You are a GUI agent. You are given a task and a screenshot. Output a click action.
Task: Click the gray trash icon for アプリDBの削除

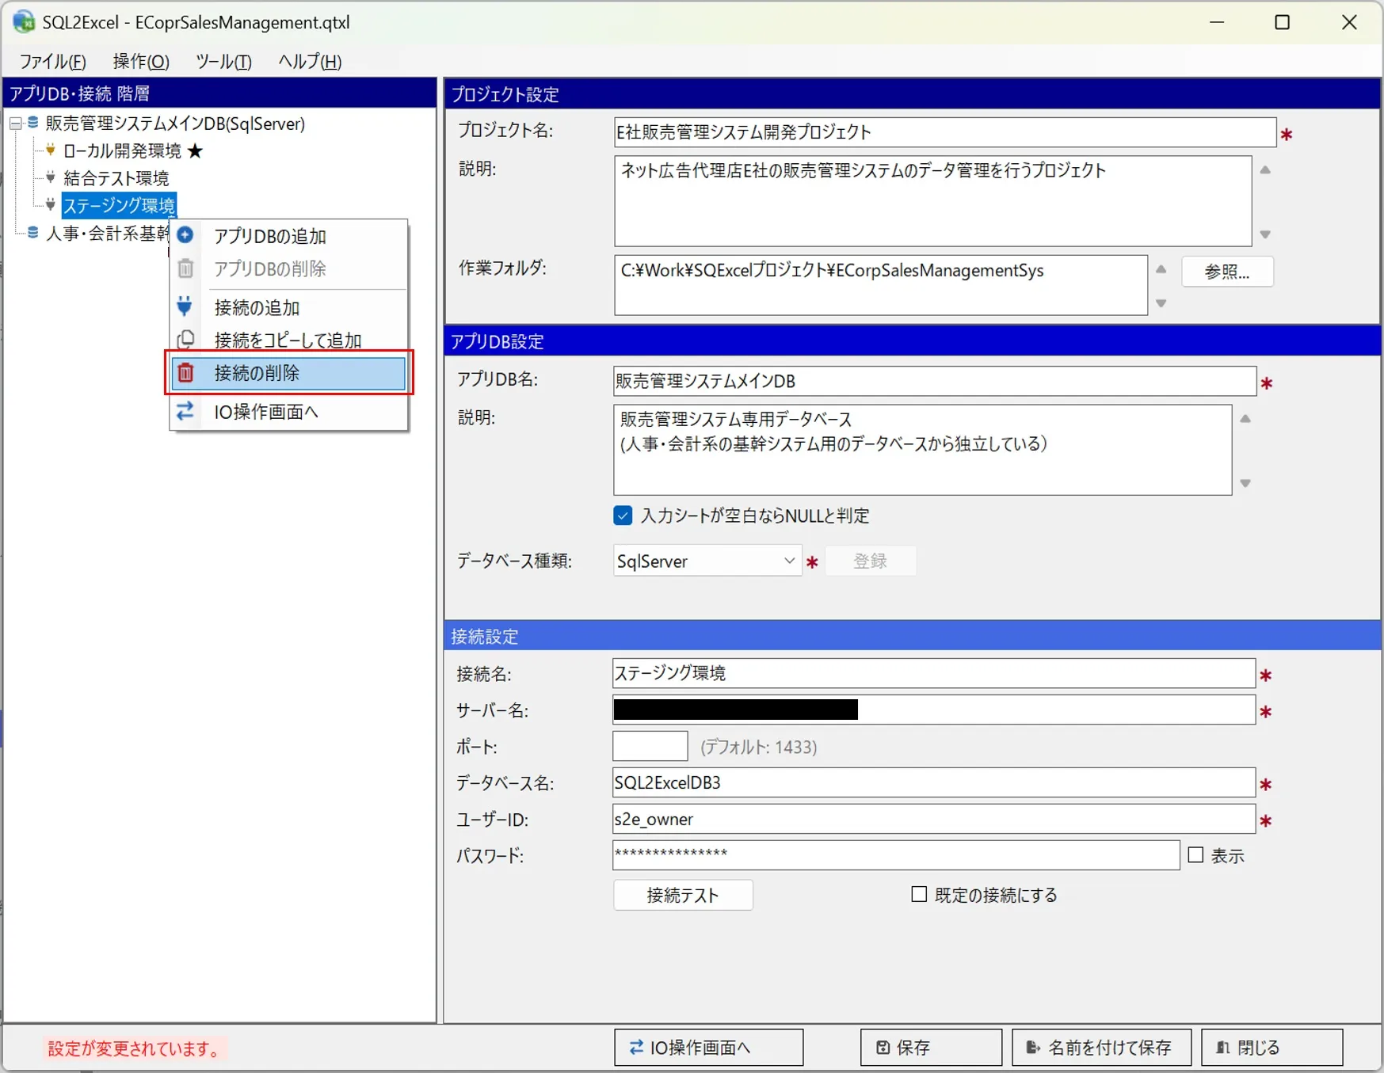pos(185,268)
